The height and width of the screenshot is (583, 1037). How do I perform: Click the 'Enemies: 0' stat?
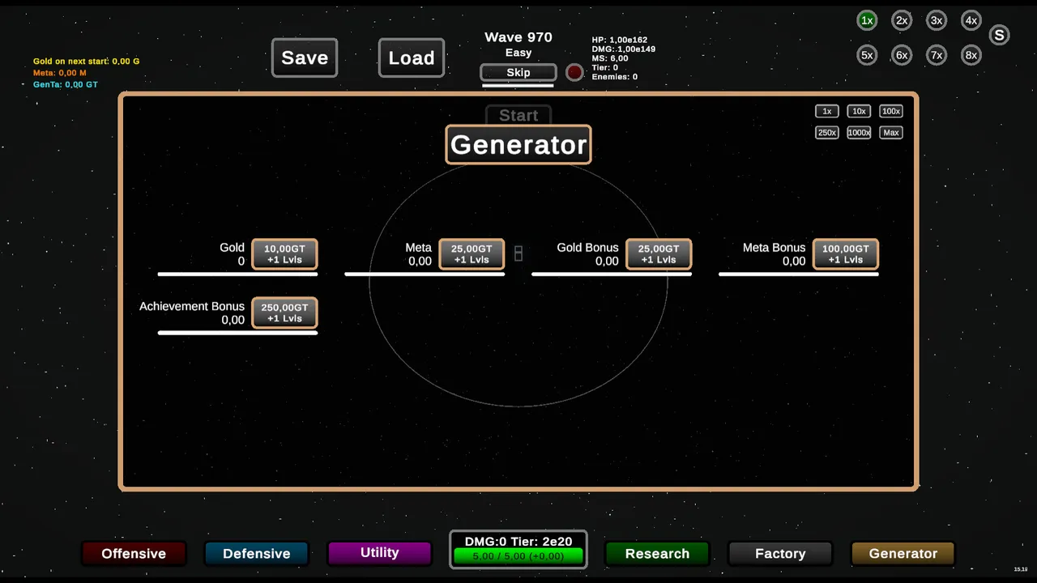coord(615,77)
